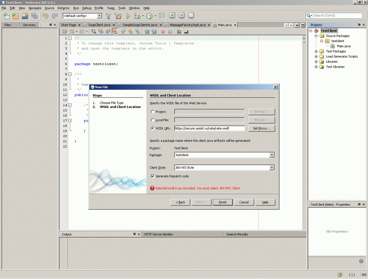Click the New Project toolbar icon
This screenshot has width=368, height=279.
(15, 16)
